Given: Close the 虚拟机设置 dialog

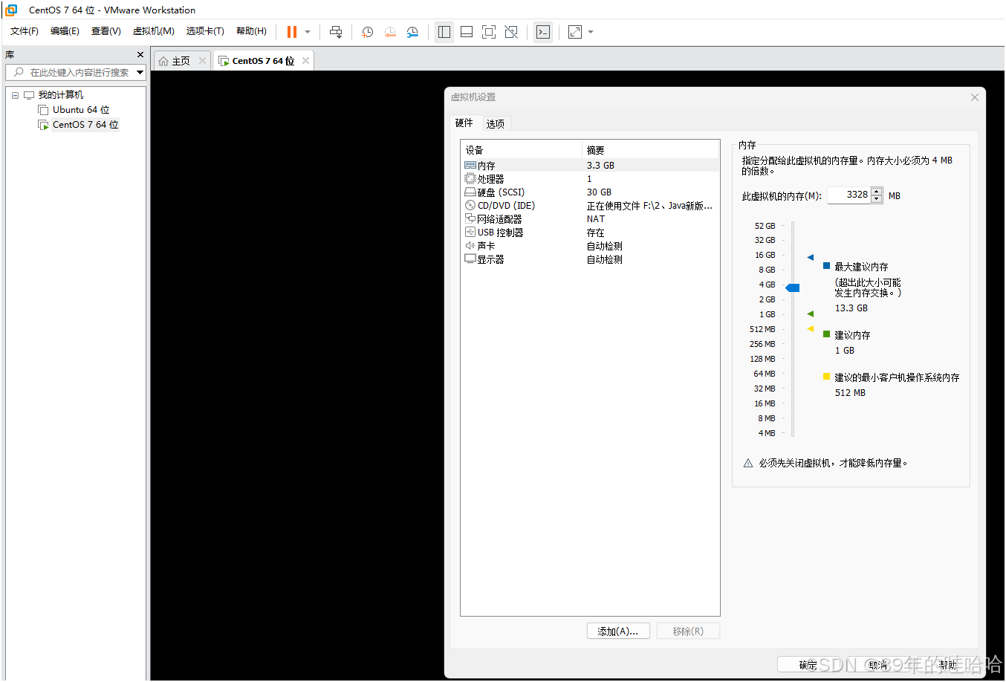Looking at the screenshot, I should (975, 97).
